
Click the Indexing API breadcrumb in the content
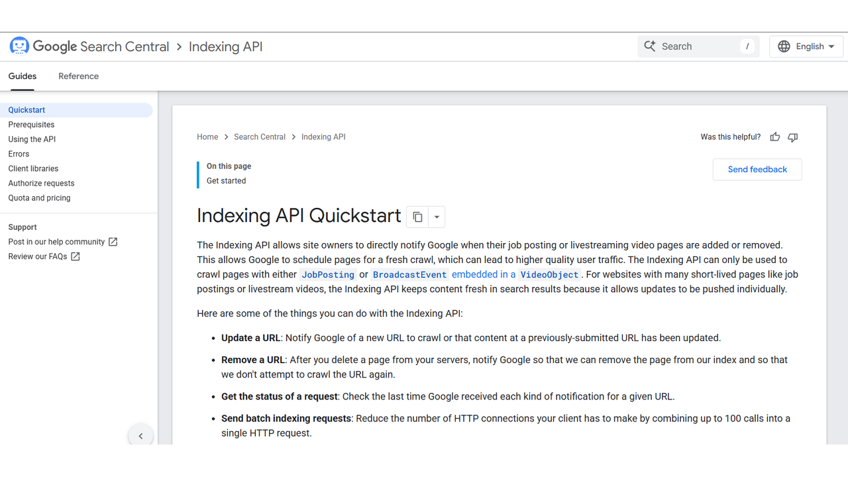[323, 137]
